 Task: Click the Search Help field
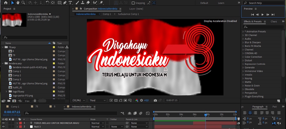[263, 3]
